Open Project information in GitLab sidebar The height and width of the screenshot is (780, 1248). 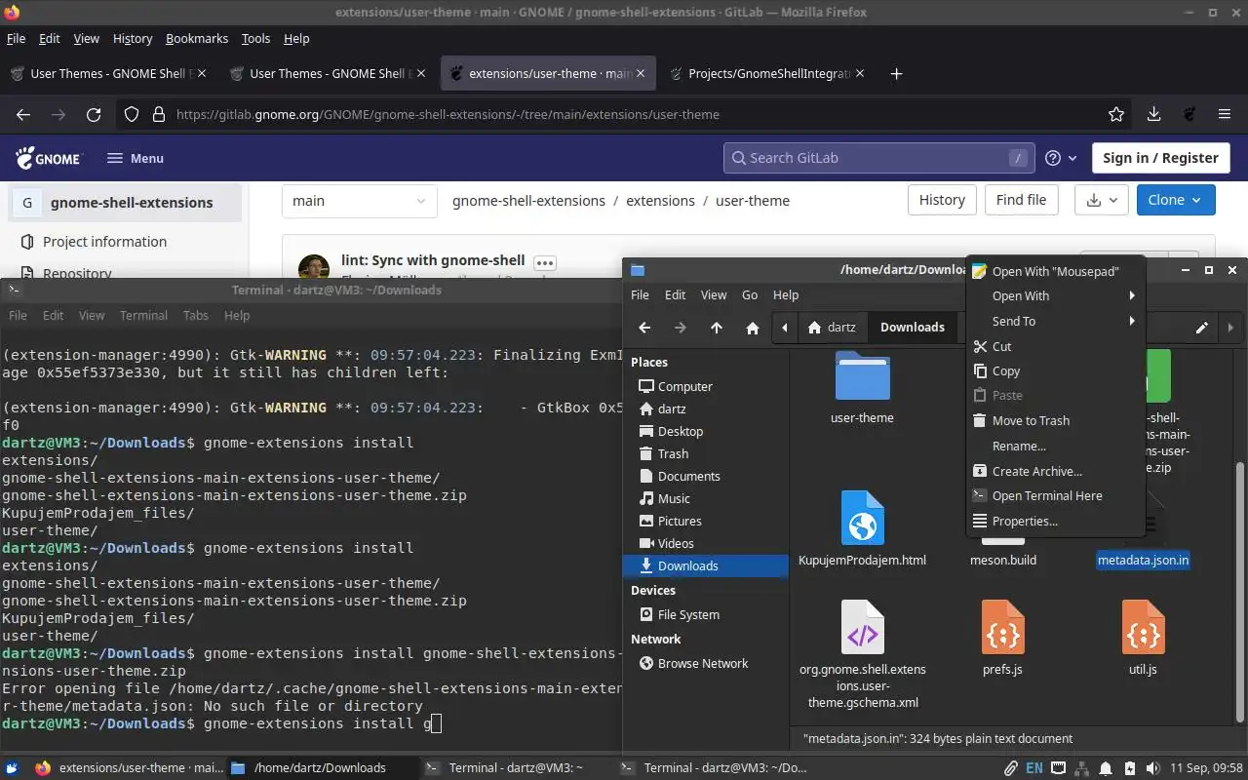point(104,242)
